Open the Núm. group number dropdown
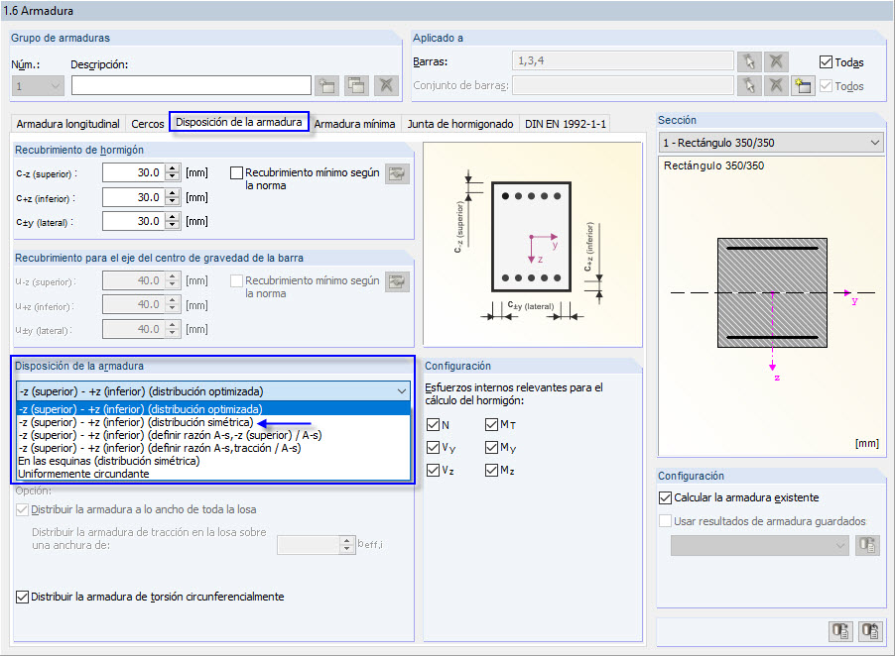 click(x=39, y=86)
